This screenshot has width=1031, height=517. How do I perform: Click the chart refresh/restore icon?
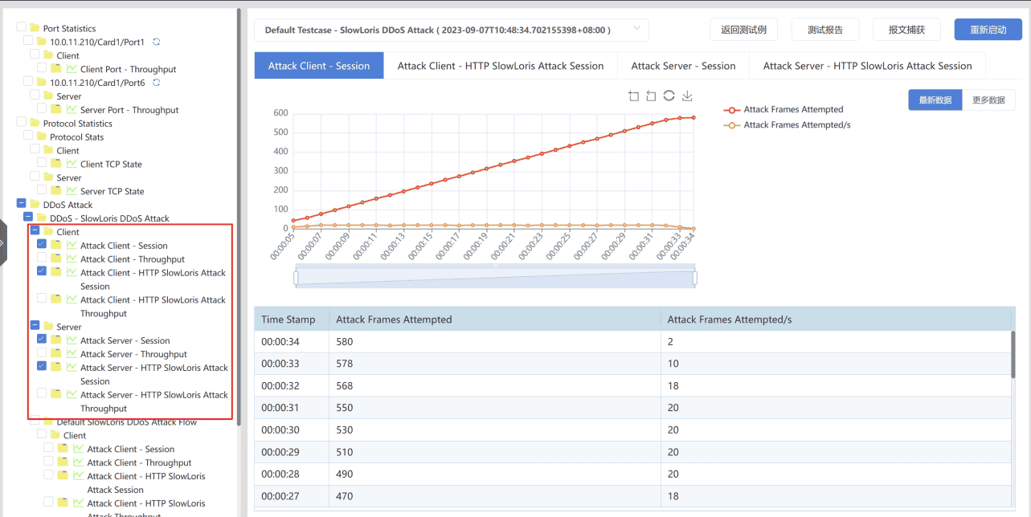click(669, 96)
